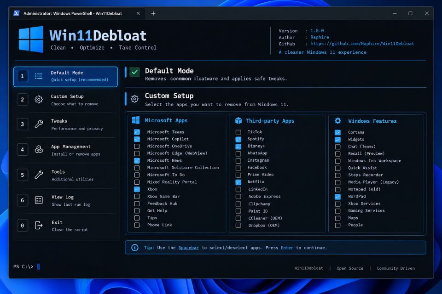Click the Media Player (Legacy) label

(373, 182)
